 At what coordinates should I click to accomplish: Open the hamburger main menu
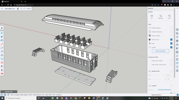tap(2, 9)
